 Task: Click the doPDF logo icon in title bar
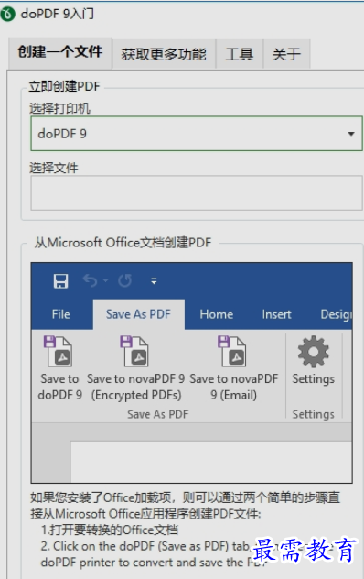pos(7,14)
